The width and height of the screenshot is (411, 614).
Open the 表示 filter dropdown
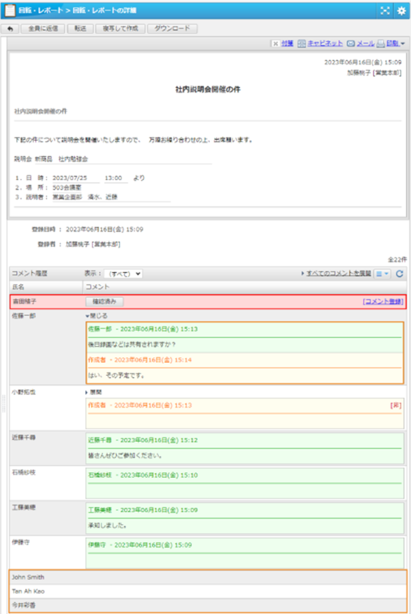[123, 273]
